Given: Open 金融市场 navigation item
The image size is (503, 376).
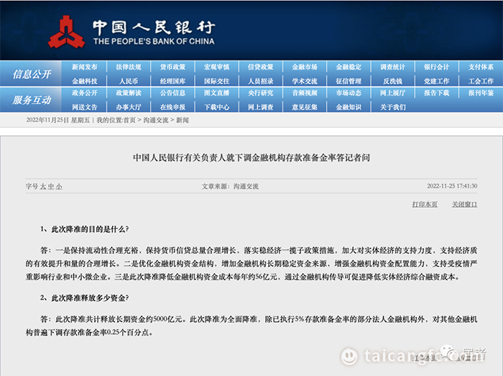Looking at the screenshot, I should click(x=305, y=67).
